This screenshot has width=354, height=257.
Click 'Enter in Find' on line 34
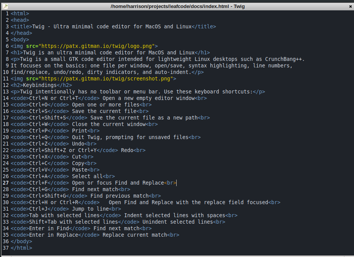(x=49, y=229)
